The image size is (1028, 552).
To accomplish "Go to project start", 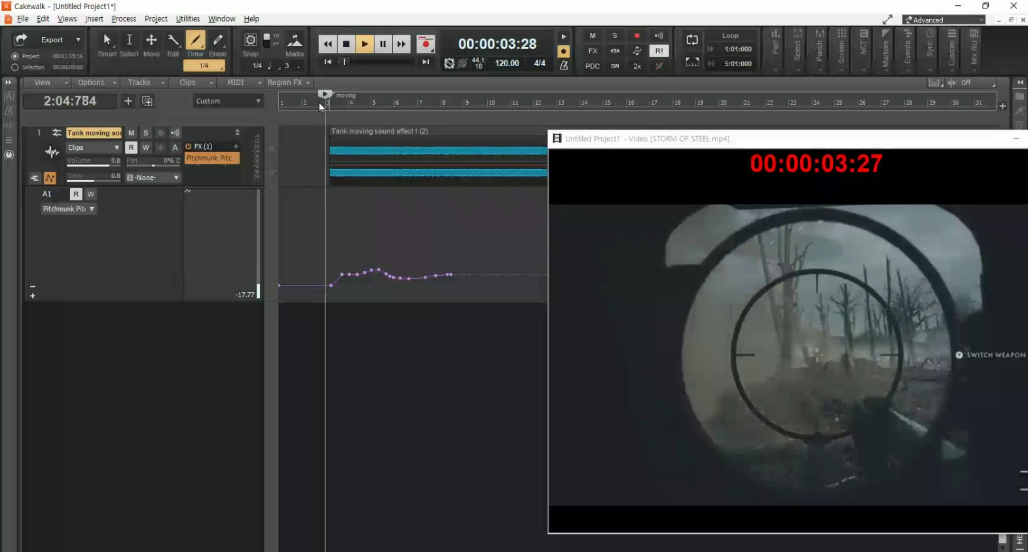I will 327,62.
